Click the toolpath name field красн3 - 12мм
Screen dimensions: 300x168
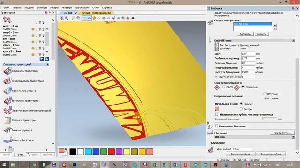238,149
